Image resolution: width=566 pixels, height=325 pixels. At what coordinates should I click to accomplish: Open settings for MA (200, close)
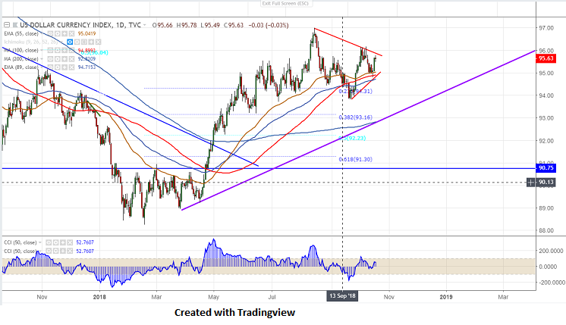point(58,59)
